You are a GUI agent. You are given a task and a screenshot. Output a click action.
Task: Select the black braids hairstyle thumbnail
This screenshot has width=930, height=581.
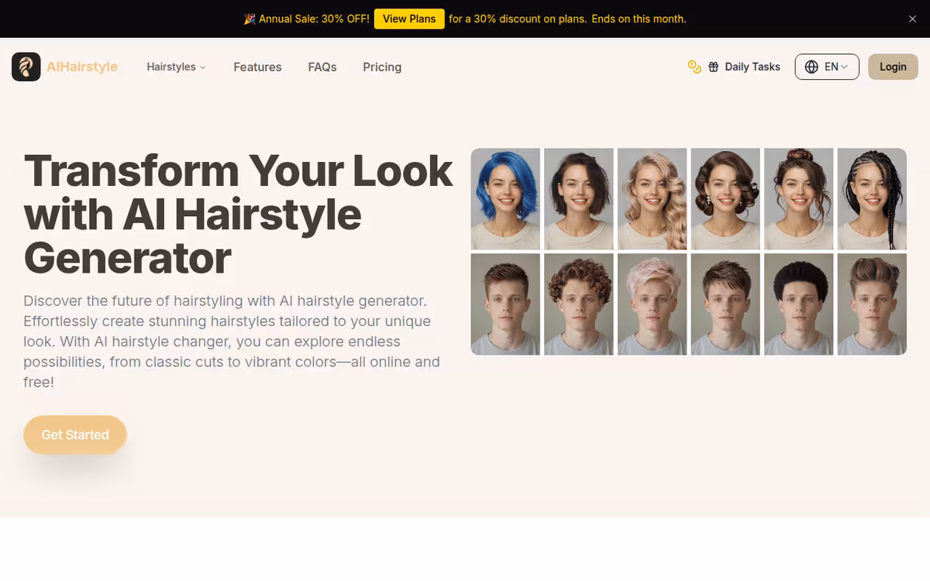click(x=872, y=199)
